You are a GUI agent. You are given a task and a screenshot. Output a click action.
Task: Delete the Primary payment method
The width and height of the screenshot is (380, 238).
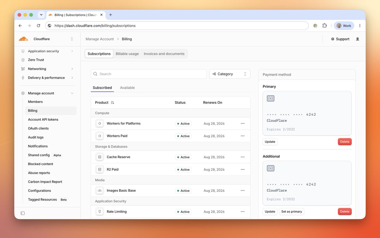click(345, 142)
